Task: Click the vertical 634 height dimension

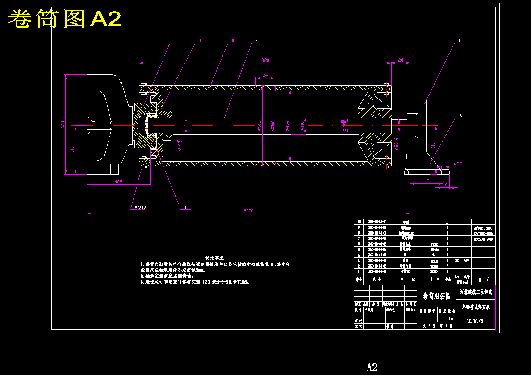Action: pyautogui.click(x=63, y=125)
